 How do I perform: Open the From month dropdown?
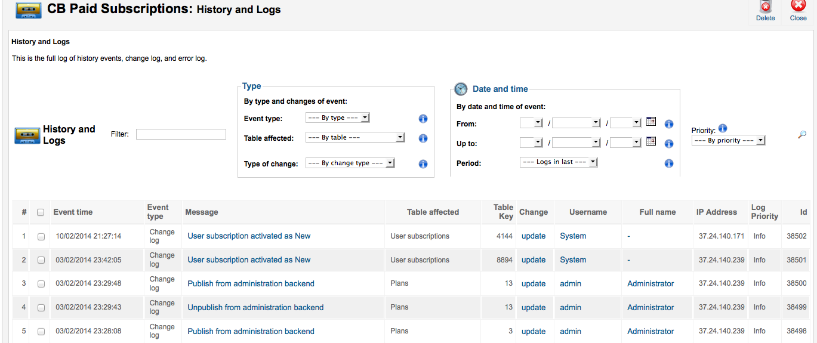coord(576,123)
